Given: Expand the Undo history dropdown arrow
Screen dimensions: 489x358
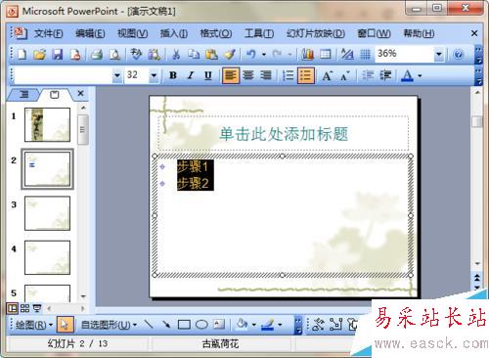Looking at the screenshot, I should point(264,54).
